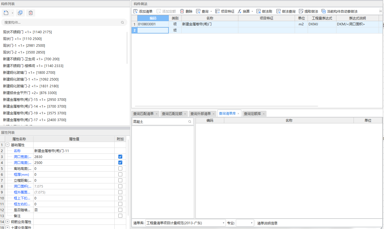The height and width of the screenshot is (229, 384).
Task: Close the 查询匹配定额 tab
Action: [185, 114]
